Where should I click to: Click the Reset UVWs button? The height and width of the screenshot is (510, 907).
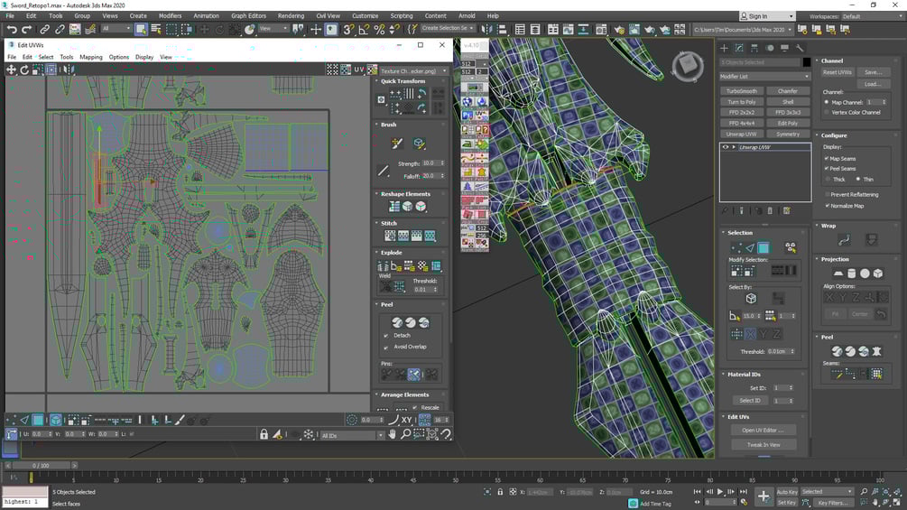click(837, 72)
